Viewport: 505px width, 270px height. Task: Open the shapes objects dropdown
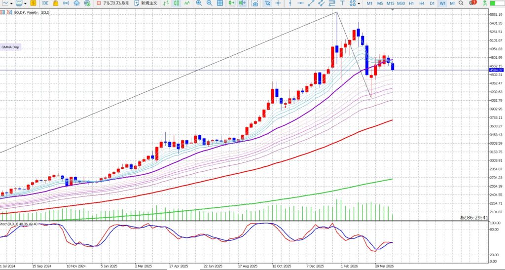[354, 3]
